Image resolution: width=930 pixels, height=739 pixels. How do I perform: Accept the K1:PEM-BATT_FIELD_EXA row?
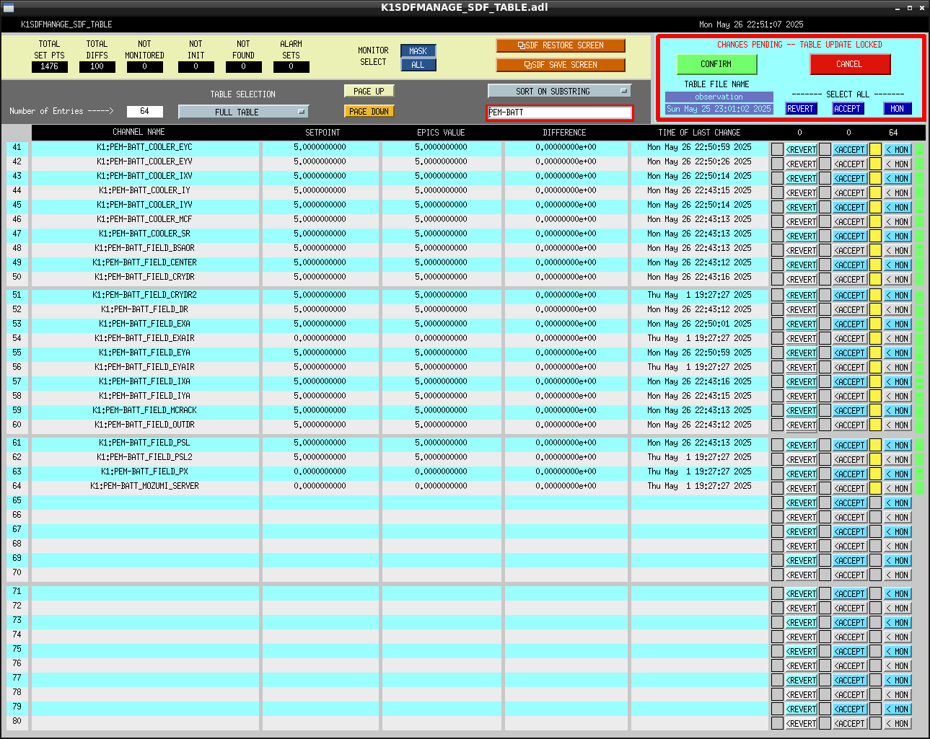click(850, 324)
